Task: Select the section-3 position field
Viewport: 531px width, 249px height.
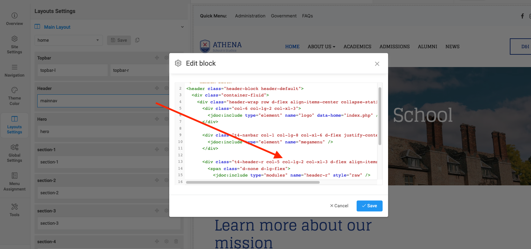Action: coord(109,223)
